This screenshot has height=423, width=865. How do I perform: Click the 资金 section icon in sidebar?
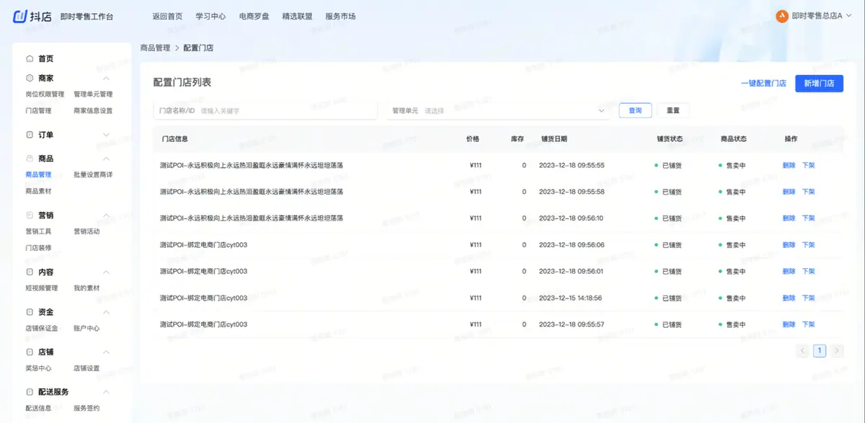tap(30, 312)
